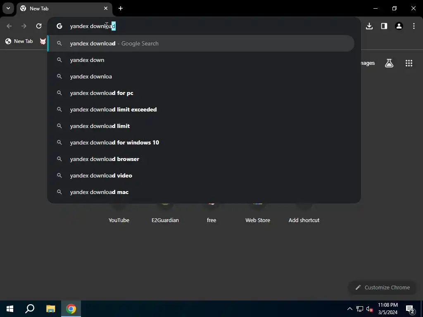Open the notification center icon

pyautogui.click(x=410, y=309)
